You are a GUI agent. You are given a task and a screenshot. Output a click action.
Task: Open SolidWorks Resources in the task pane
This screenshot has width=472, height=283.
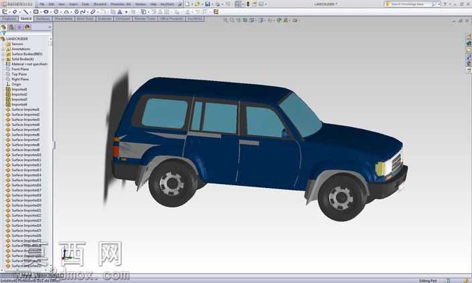(469, 37)
